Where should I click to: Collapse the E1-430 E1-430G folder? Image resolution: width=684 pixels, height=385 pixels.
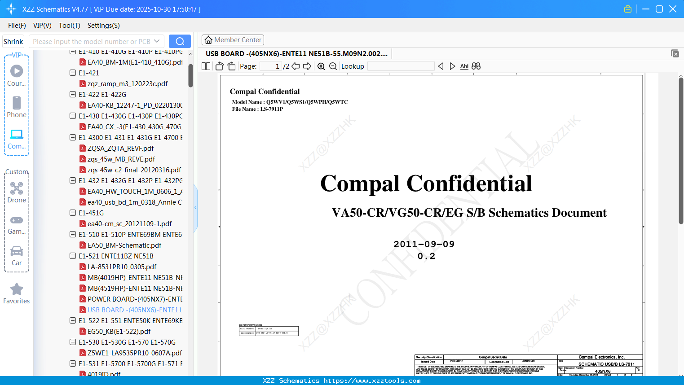(x=73, y=116)
